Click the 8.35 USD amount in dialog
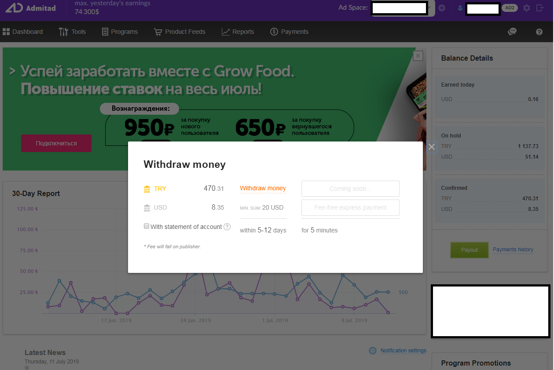The width and height of the screenshot is (554, 370). pos(218,207)
